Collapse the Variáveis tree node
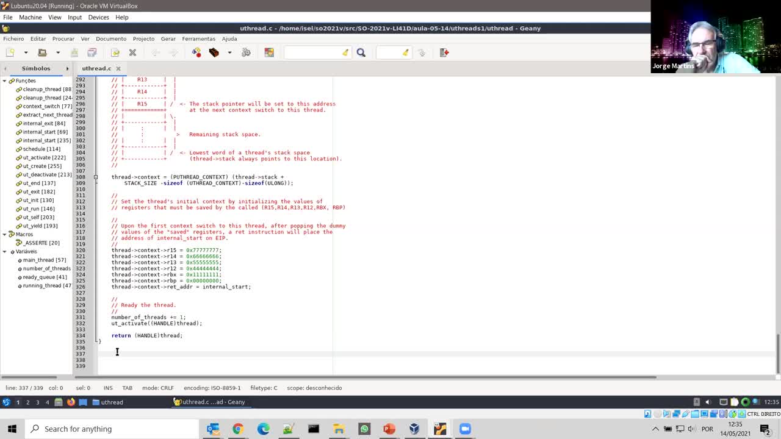781x439 pixels. click(x=4, y=251)
